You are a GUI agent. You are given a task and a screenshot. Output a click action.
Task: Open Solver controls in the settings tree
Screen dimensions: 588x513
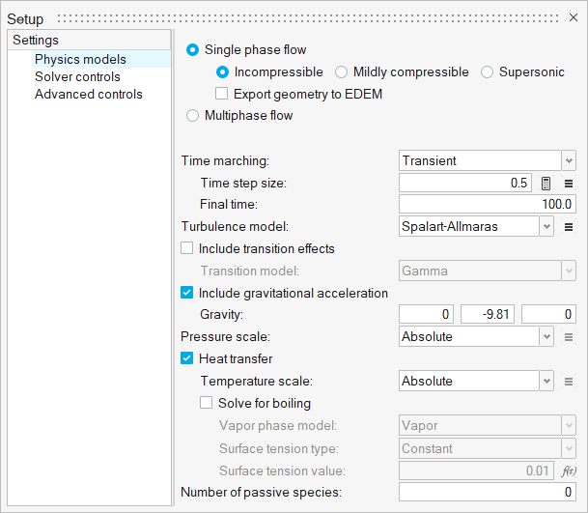tap(77, 77)
